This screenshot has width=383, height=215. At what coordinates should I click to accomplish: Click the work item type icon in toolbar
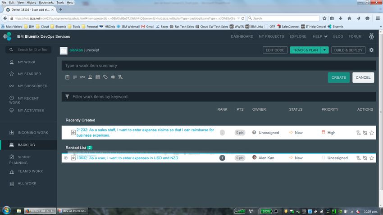pos(68,77)
